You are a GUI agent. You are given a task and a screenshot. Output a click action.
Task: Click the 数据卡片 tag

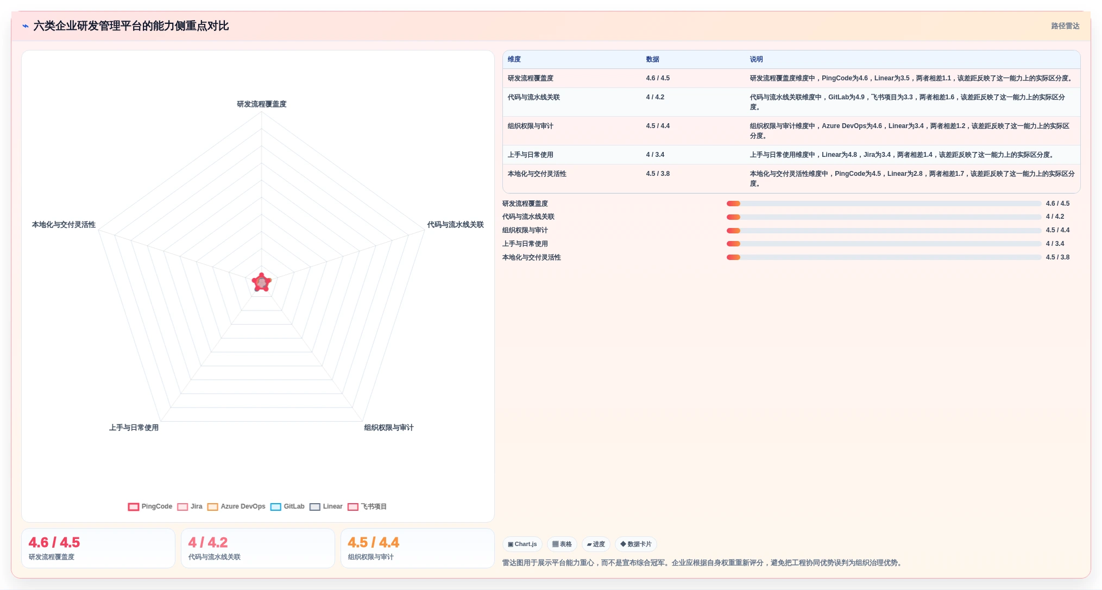[x=636, y=544]
